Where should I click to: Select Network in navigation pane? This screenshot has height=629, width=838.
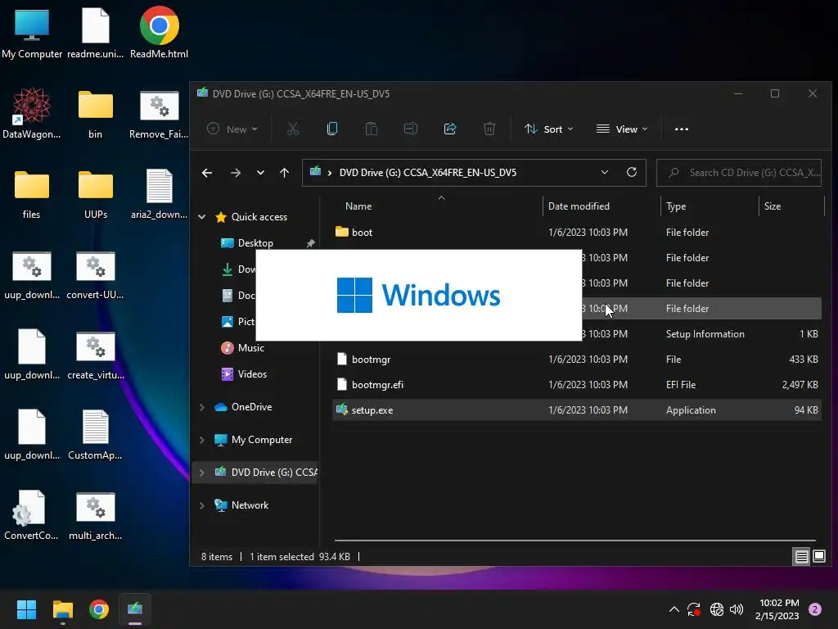250,505
